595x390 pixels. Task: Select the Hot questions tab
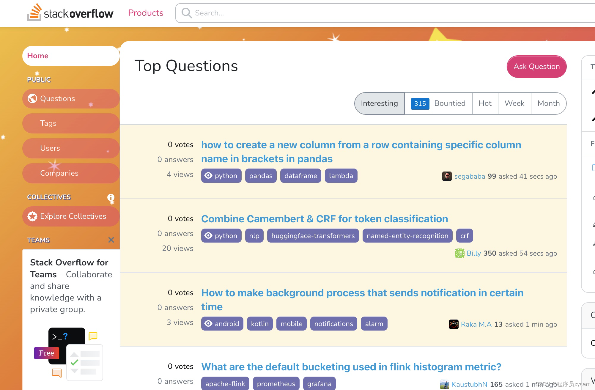tap(485, 103)
